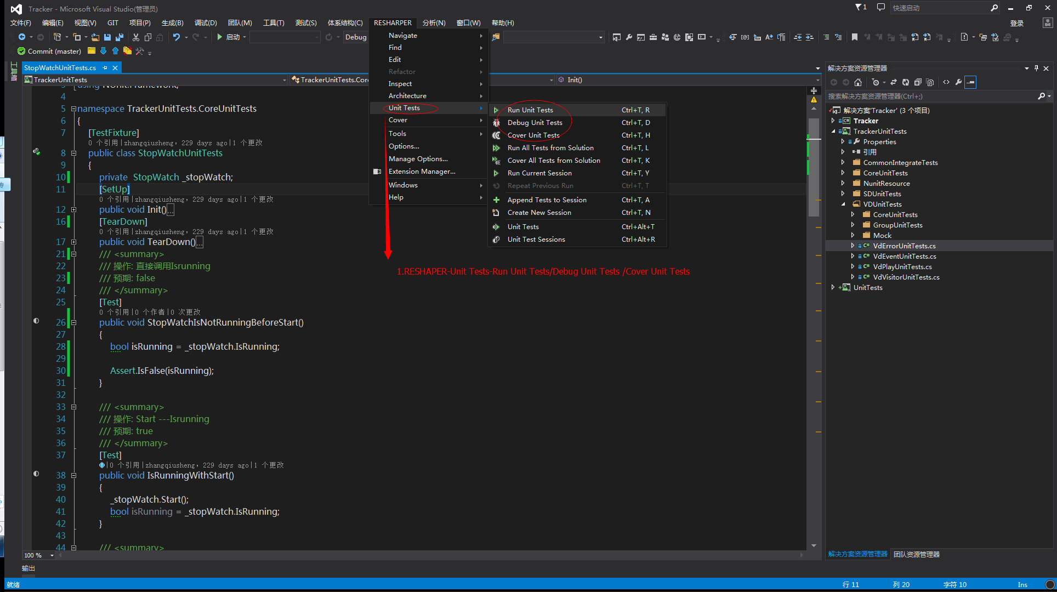Click the Save All icon in toolbar
The image size is (1057, 592).
click(119, 37)
